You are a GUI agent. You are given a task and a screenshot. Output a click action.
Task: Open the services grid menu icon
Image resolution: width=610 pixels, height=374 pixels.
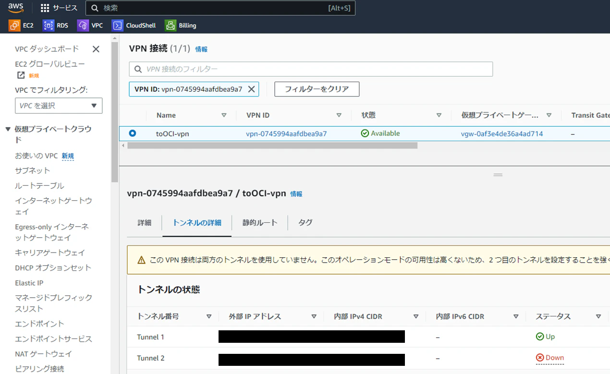point(45,8)
